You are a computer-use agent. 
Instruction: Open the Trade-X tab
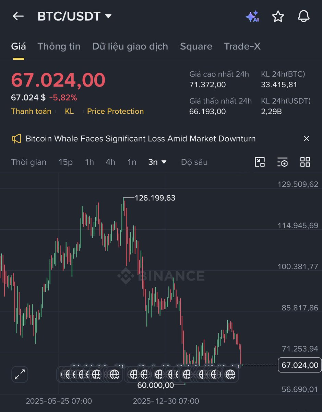242,46
